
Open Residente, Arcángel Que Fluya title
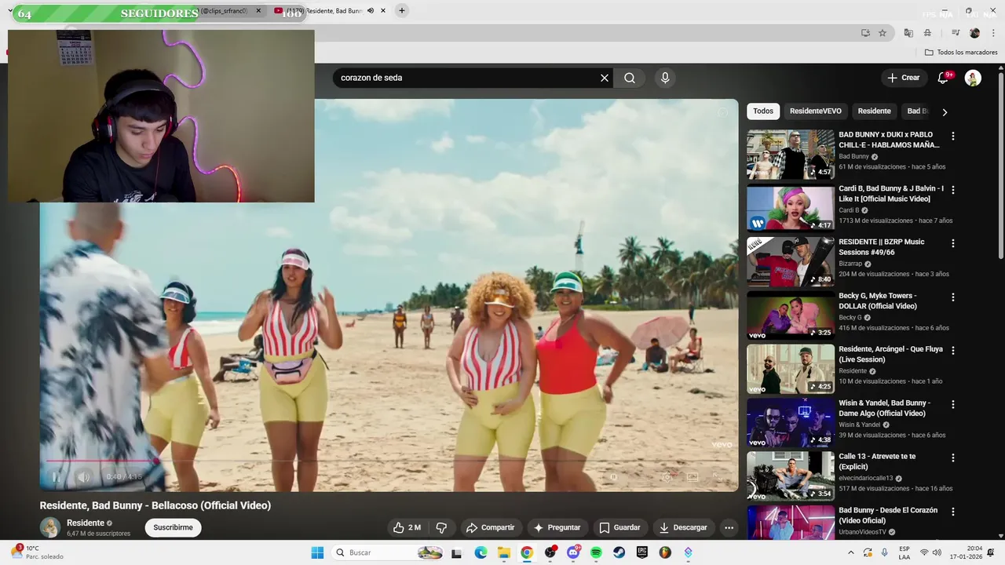[890, 354]
